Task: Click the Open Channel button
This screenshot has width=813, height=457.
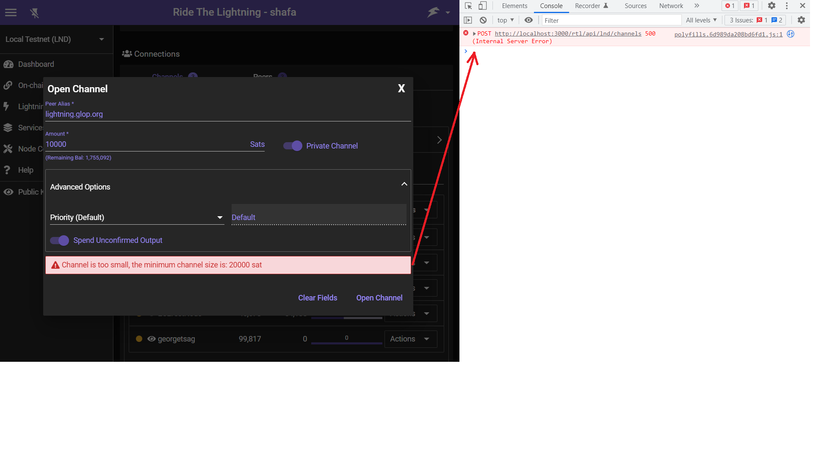Action: pyautogui.click(x=379, y=297)
